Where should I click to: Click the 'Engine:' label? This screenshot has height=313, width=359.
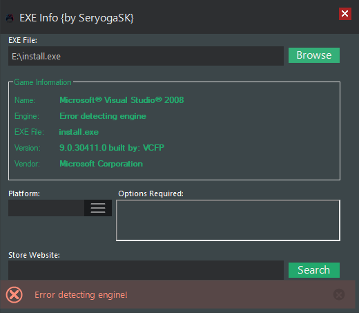27,116
